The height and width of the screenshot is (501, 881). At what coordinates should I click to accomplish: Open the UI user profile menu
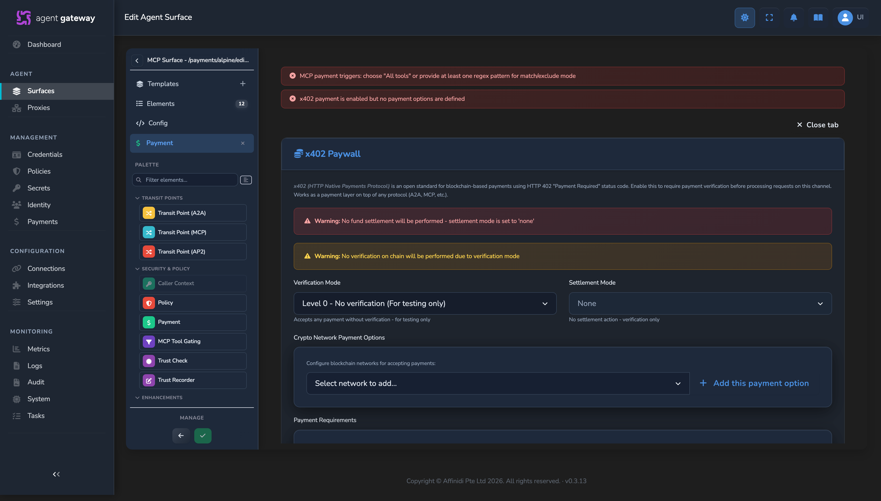[x=851, y=18]
